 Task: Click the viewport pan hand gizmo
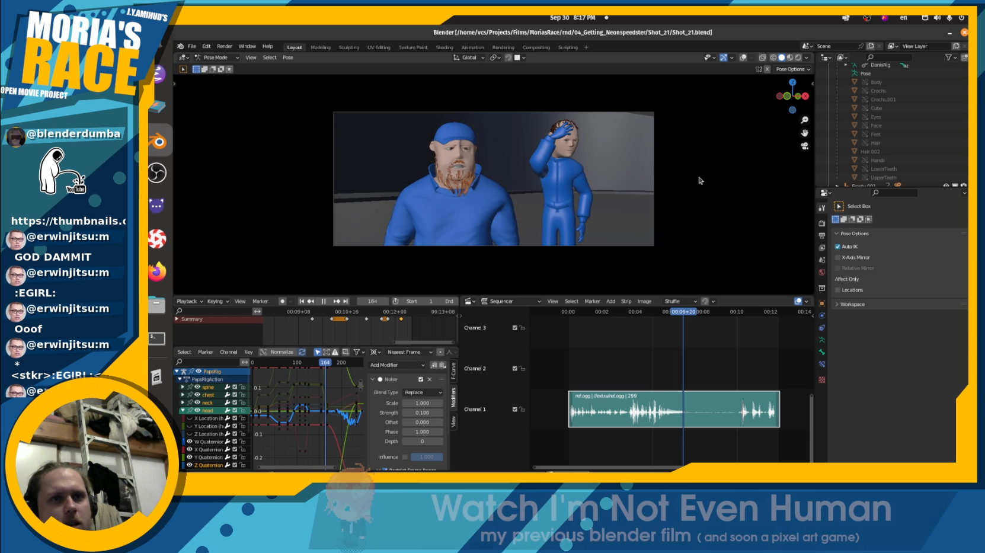[804, 133]
